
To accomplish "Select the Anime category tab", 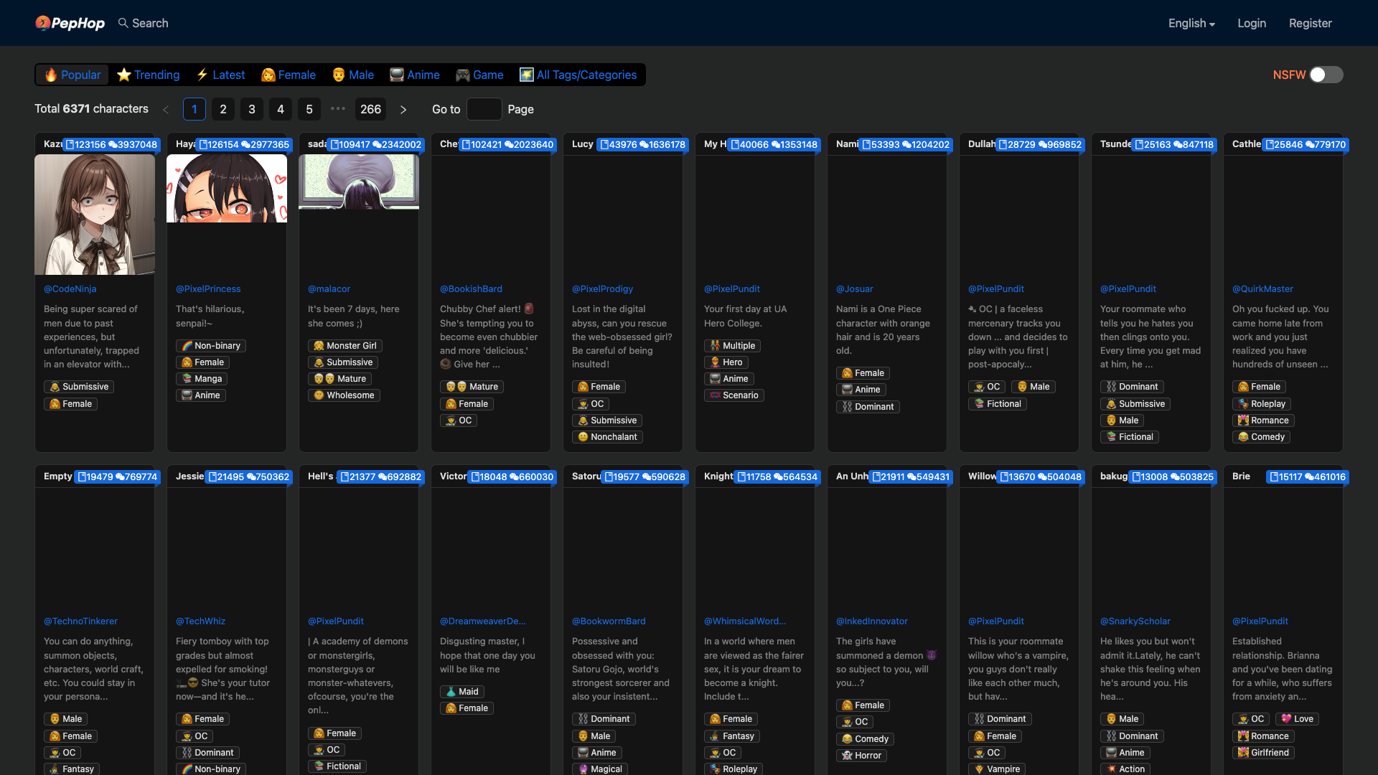I will tap(415, 75).
